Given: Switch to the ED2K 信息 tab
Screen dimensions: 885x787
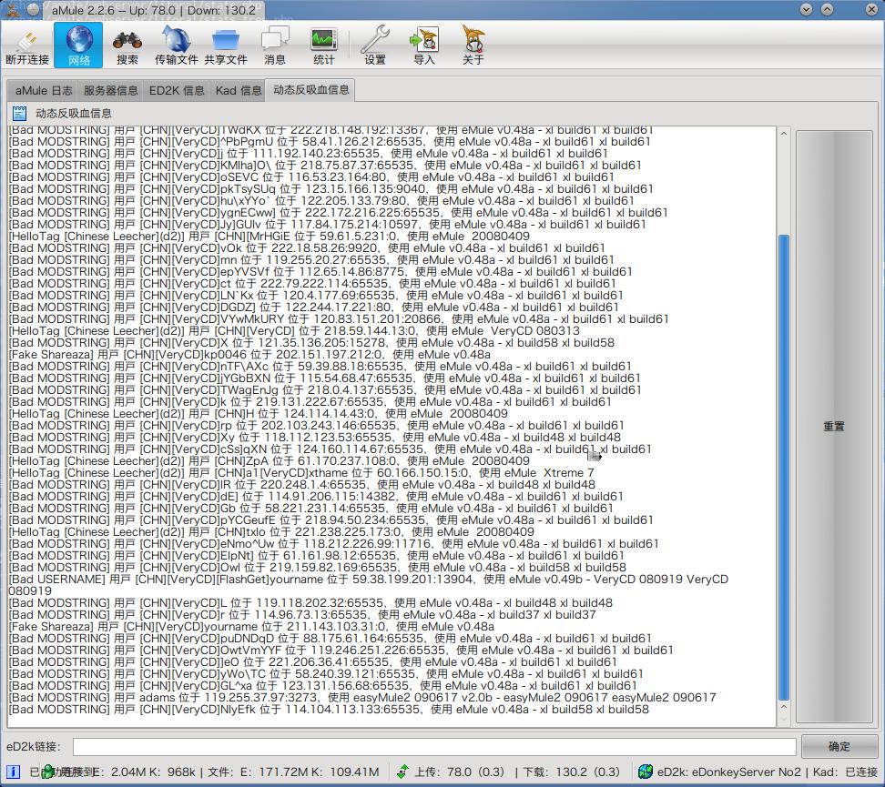Looking at the screenshot, I should coord(177,90).
